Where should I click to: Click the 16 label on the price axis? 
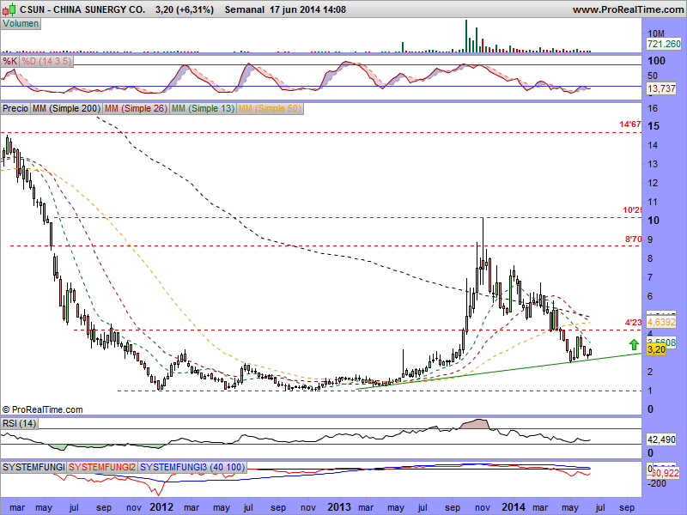point(653,108)
